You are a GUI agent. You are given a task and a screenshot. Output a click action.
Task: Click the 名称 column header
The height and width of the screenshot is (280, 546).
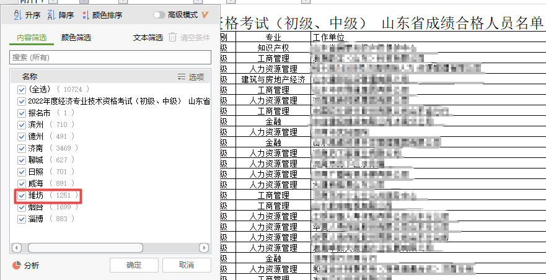30,77
